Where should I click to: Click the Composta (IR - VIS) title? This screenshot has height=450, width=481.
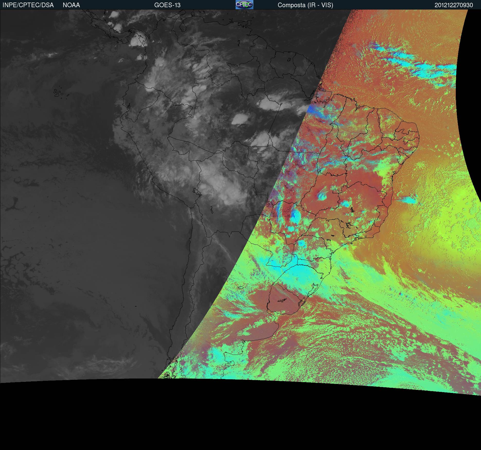[x=305, y=5]
